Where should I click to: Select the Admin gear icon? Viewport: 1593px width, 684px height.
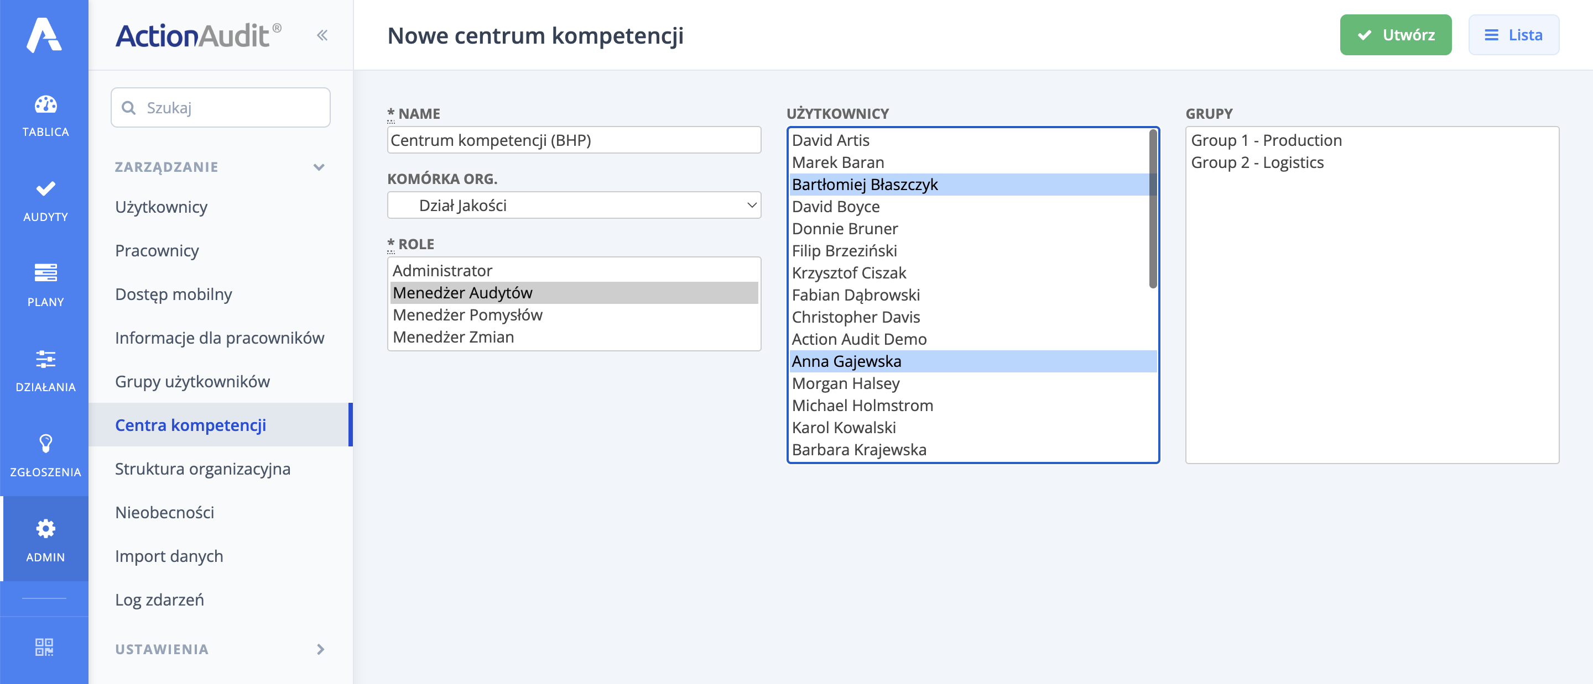(x=44, y=529)
